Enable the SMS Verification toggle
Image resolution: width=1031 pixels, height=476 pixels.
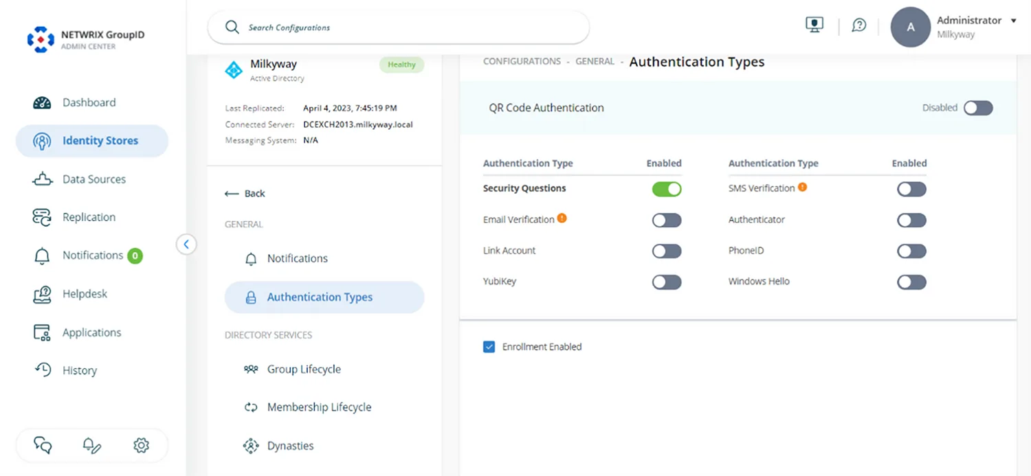[912, 189]
